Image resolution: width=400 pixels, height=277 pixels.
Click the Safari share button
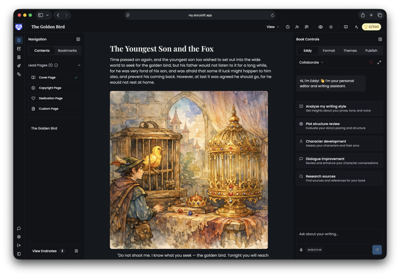pos(363,15)
